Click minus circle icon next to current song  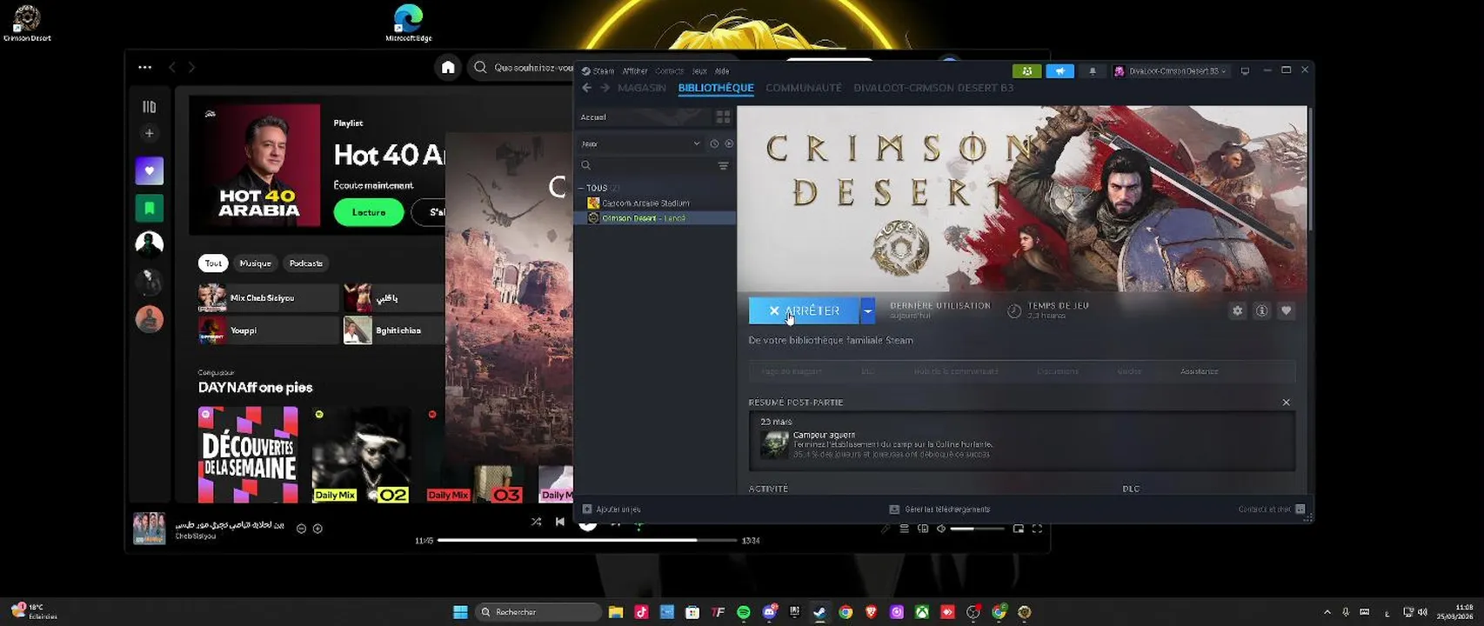click(301, 529)
